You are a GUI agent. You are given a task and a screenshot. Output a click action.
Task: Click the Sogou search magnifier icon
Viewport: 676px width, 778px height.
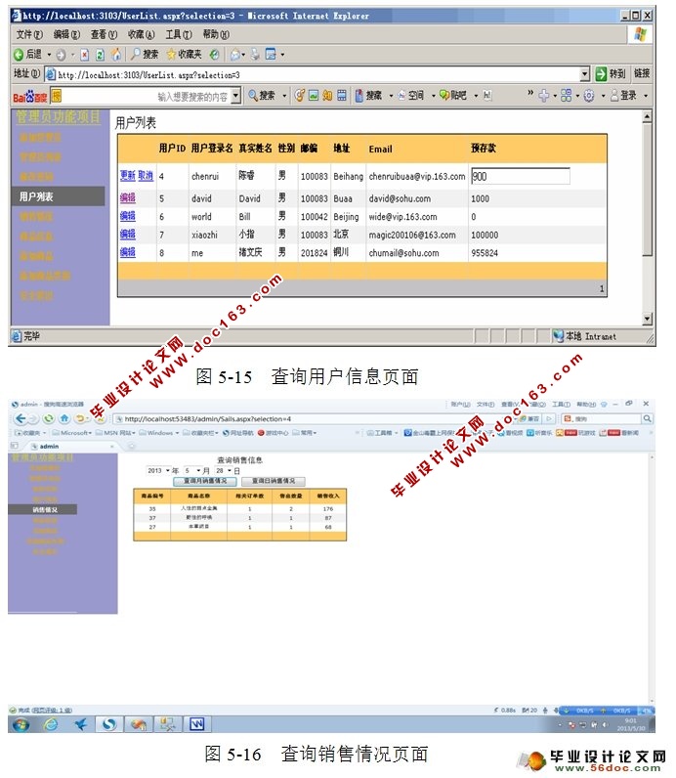tap(648, 418)
